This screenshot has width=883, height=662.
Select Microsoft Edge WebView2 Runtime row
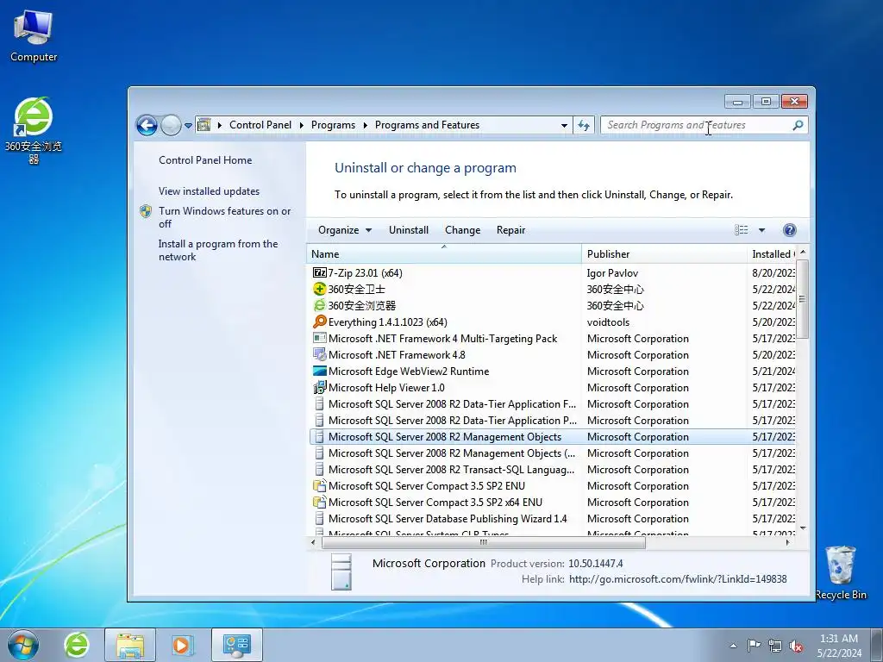(552, 371)
